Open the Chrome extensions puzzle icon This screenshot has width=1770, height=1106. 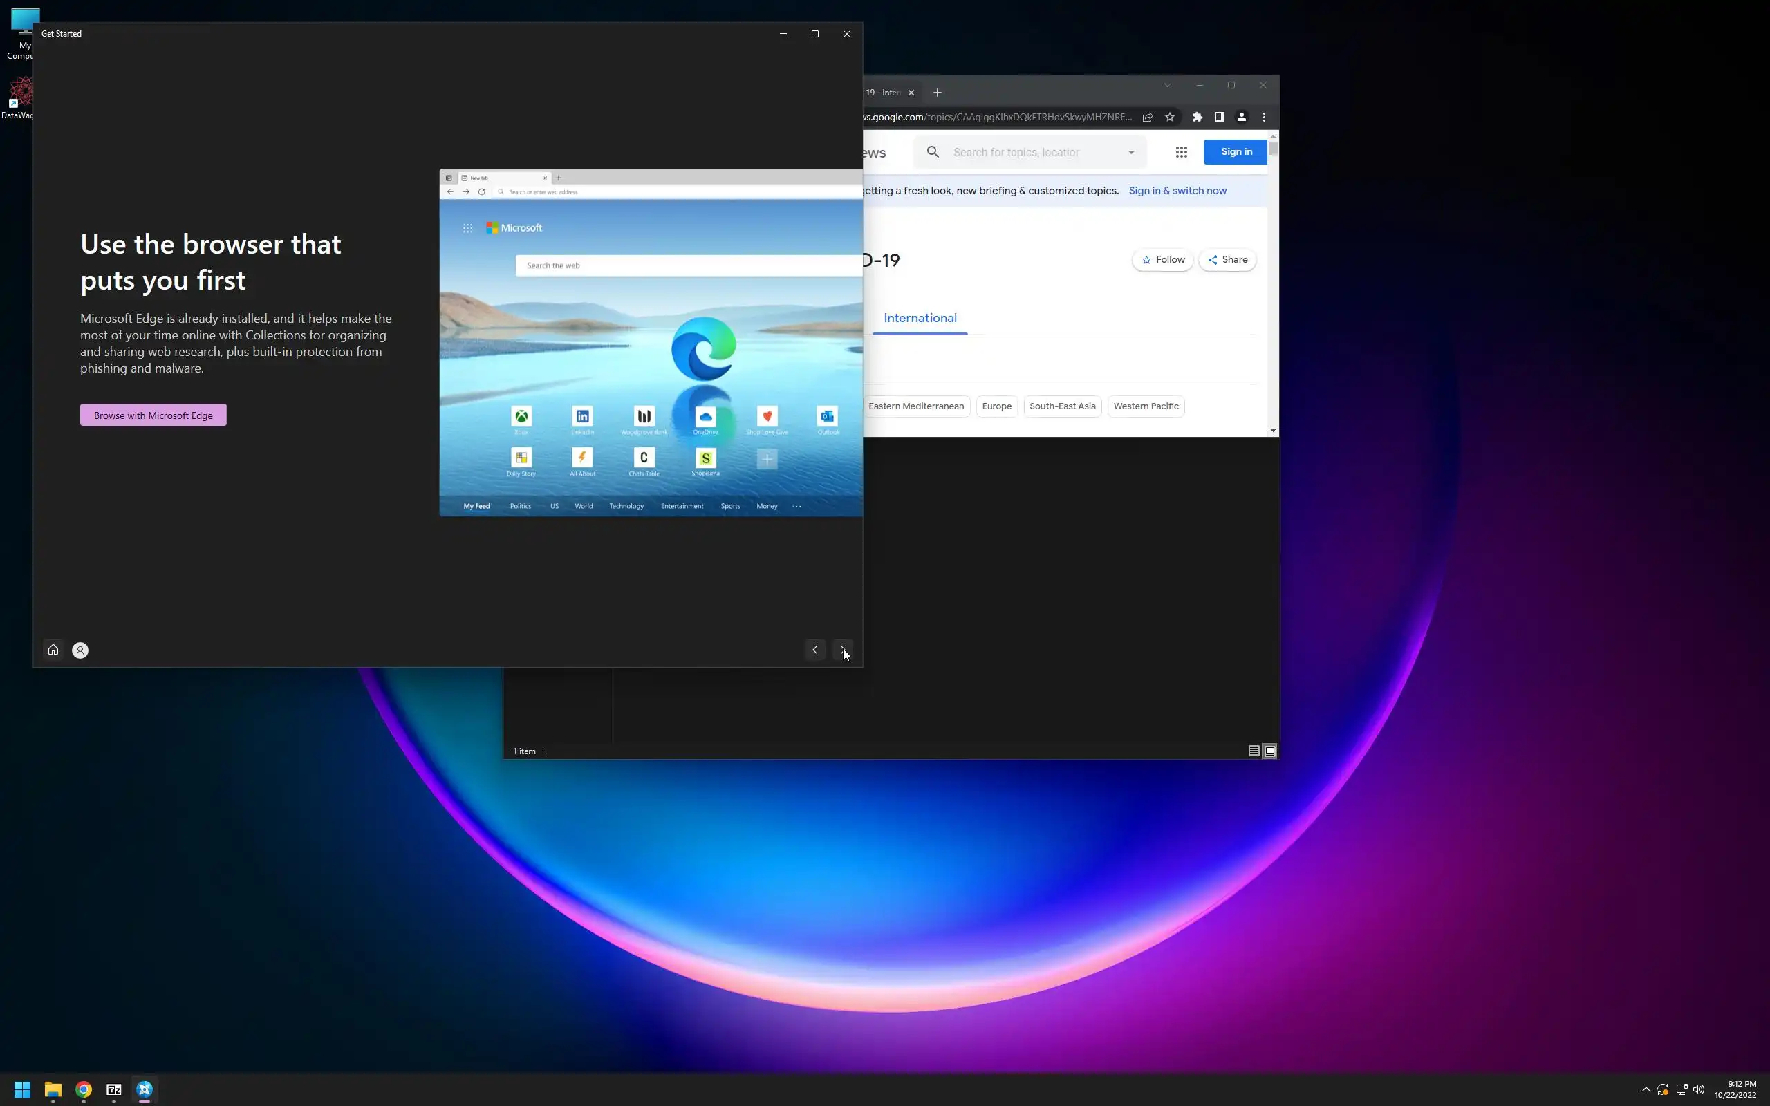coord(1198,117)
